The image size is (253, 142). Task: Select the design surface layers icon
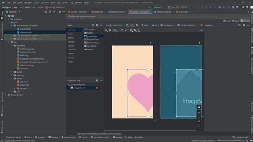coord(127,25)
